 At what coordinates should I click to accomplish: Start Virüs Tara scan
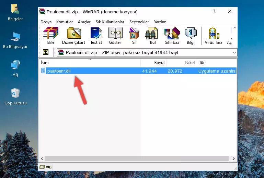coord(214,36)
